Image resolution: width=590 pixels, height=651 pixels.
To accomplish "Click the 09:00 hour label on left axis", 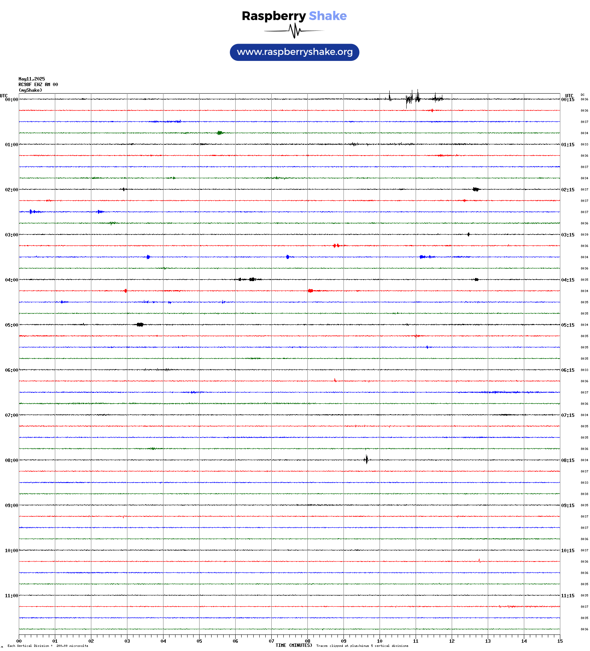I will tap(11, 506).
